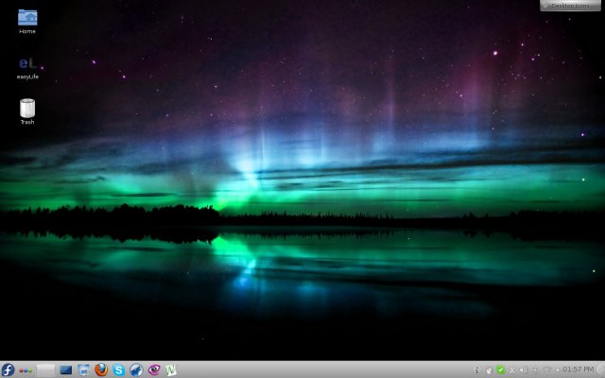The image size is (605, 378).
Task: Expand the hidden tray icons arrow
Action: 557,370
